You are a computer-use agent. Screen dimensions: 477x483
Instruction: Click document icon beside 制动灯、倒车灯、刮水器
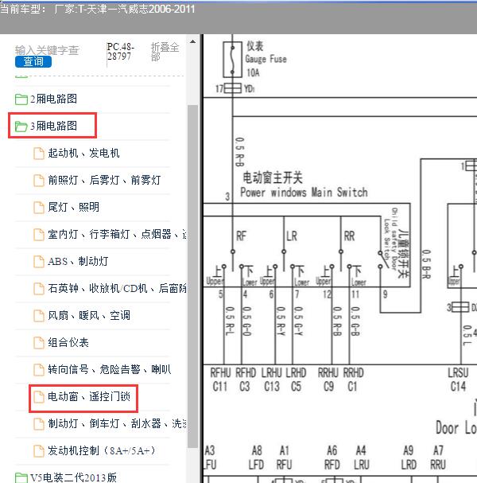[x=39, y=424]
